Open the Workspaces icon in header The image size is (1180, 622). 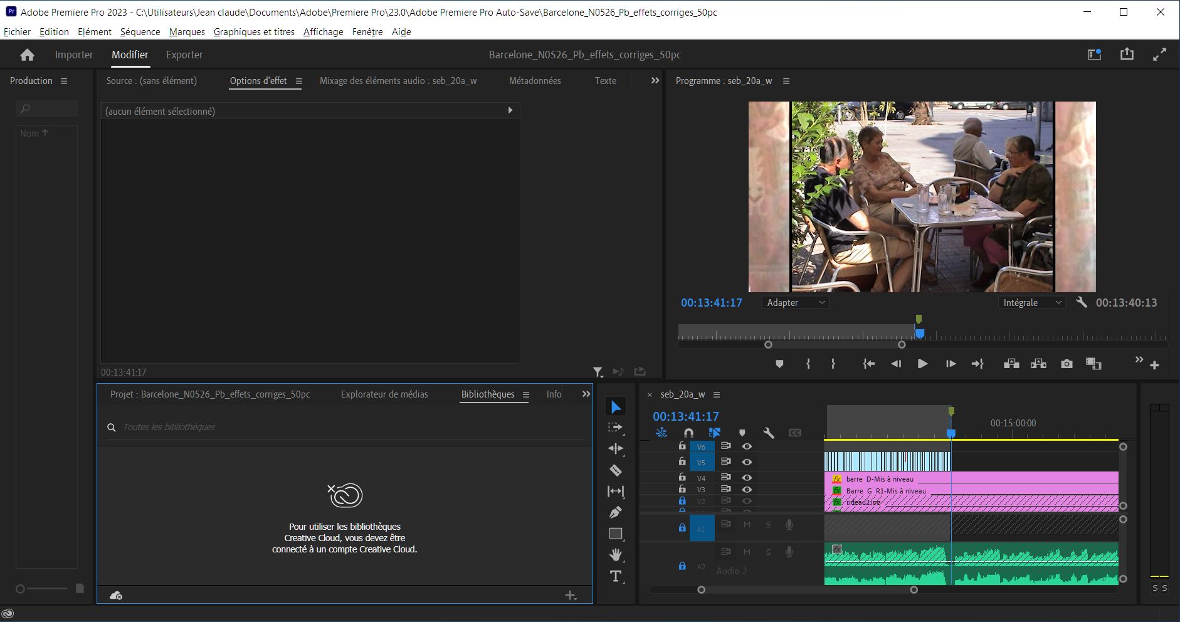coord(1094,55)
